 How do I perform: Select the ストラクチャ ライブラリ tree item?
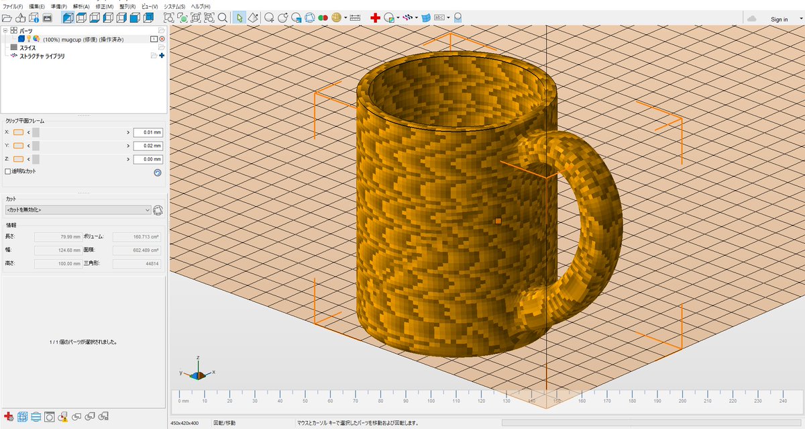[42, 56]
